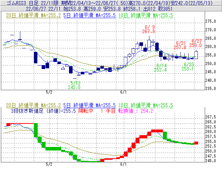The image size is (222, 169).
Task: Click the 5/2 date label under lower chart
Action: (x=49, y=164)
